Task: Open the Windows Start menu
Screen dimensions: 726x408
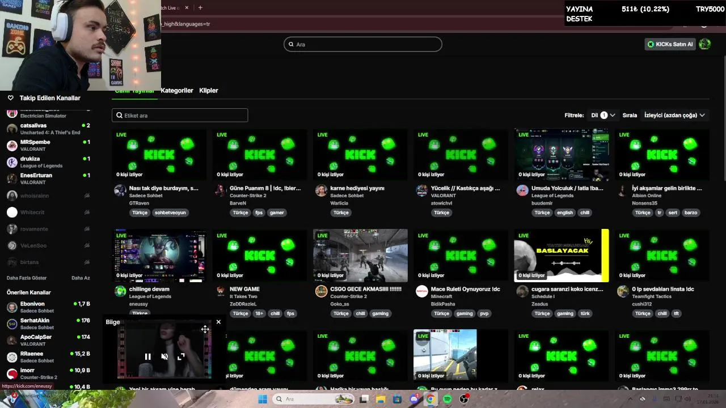Action: pos(263,399)
